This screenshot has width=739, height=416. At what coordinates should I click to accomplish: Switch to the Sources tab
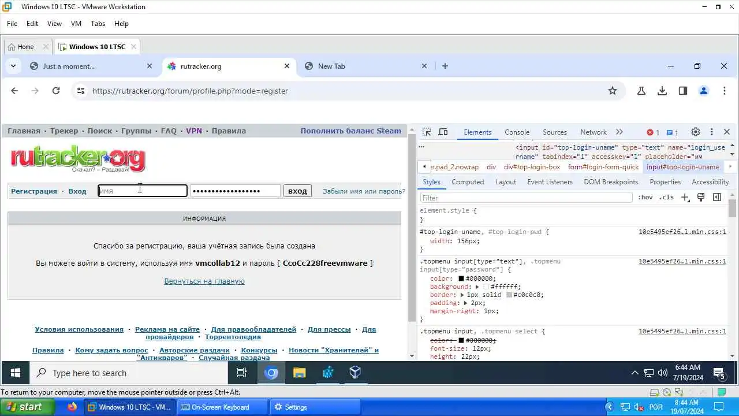click(x=554, y=132)
